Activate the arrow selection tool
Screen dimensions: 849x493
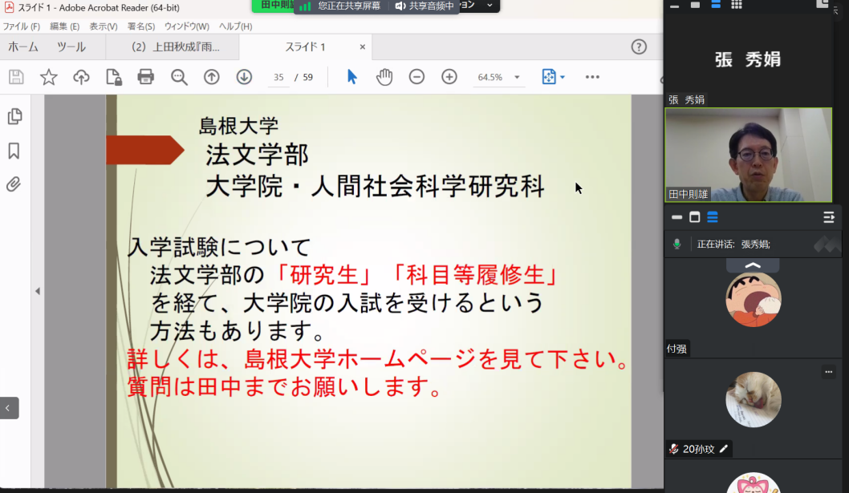click(x=351, y=77)
